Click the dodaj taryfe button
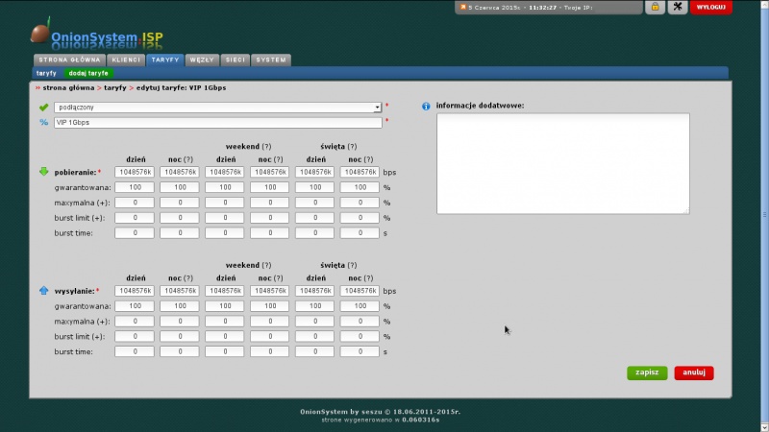This screenshot has width=769, height=432. (x=88, y=73)
